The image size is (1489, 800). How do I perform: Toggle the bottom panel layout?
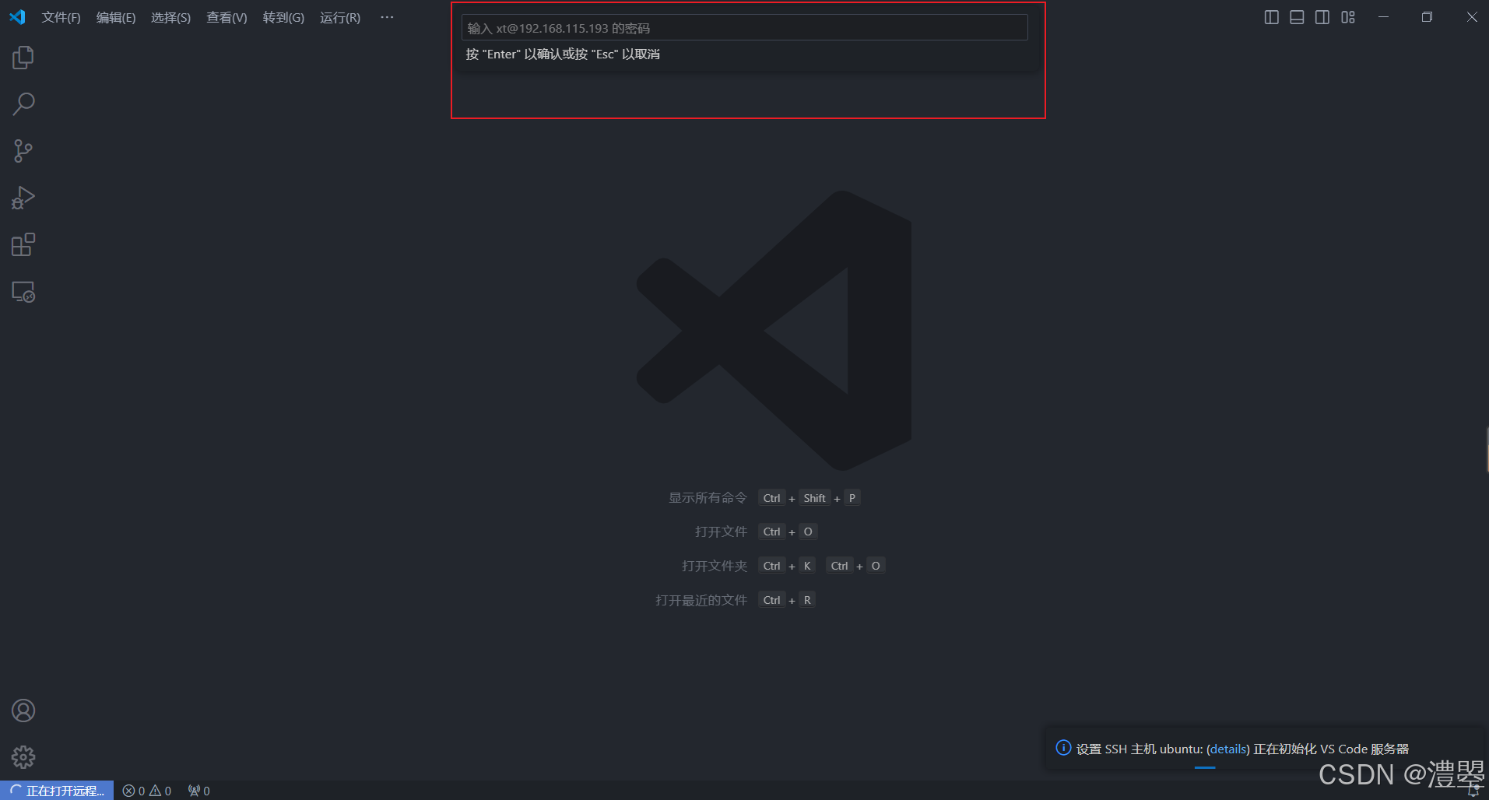(x=1297, y=17)
